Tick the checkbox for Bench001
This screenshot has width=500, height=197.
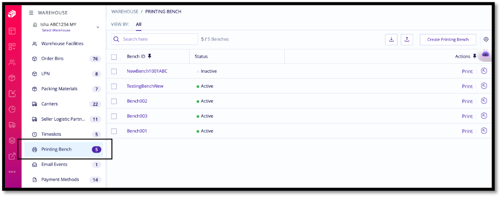[x=114, y=131]
